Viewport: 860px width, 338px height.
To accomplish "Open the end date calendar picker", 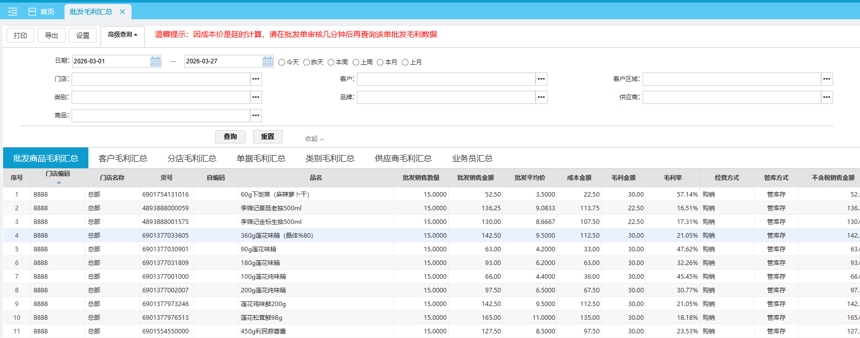I will (268, 61).
